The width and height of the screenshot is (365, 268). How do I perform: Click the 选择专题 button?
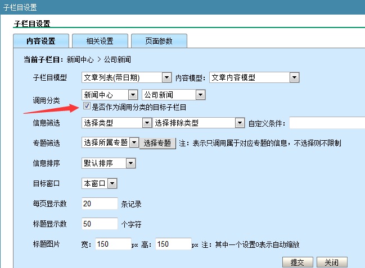pos(157,143)
